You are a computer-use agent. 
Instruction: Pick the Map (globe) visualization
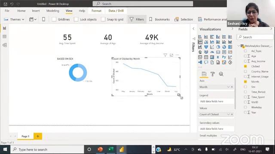tap(200, 52)
